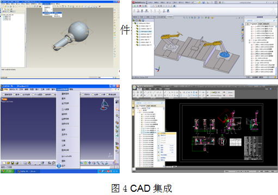Click the save floppy icon in CATIA bottom toolbar
Screen dimensions: 278x195
13,163
